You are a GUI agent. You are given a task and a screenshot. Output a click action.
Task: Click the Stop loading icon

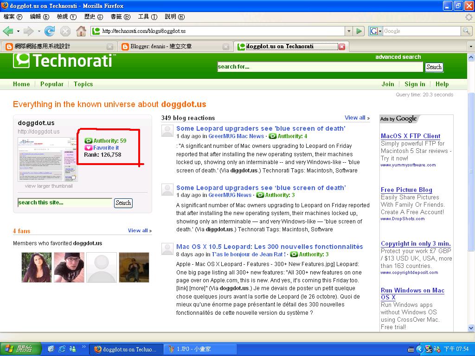[65, 31]
